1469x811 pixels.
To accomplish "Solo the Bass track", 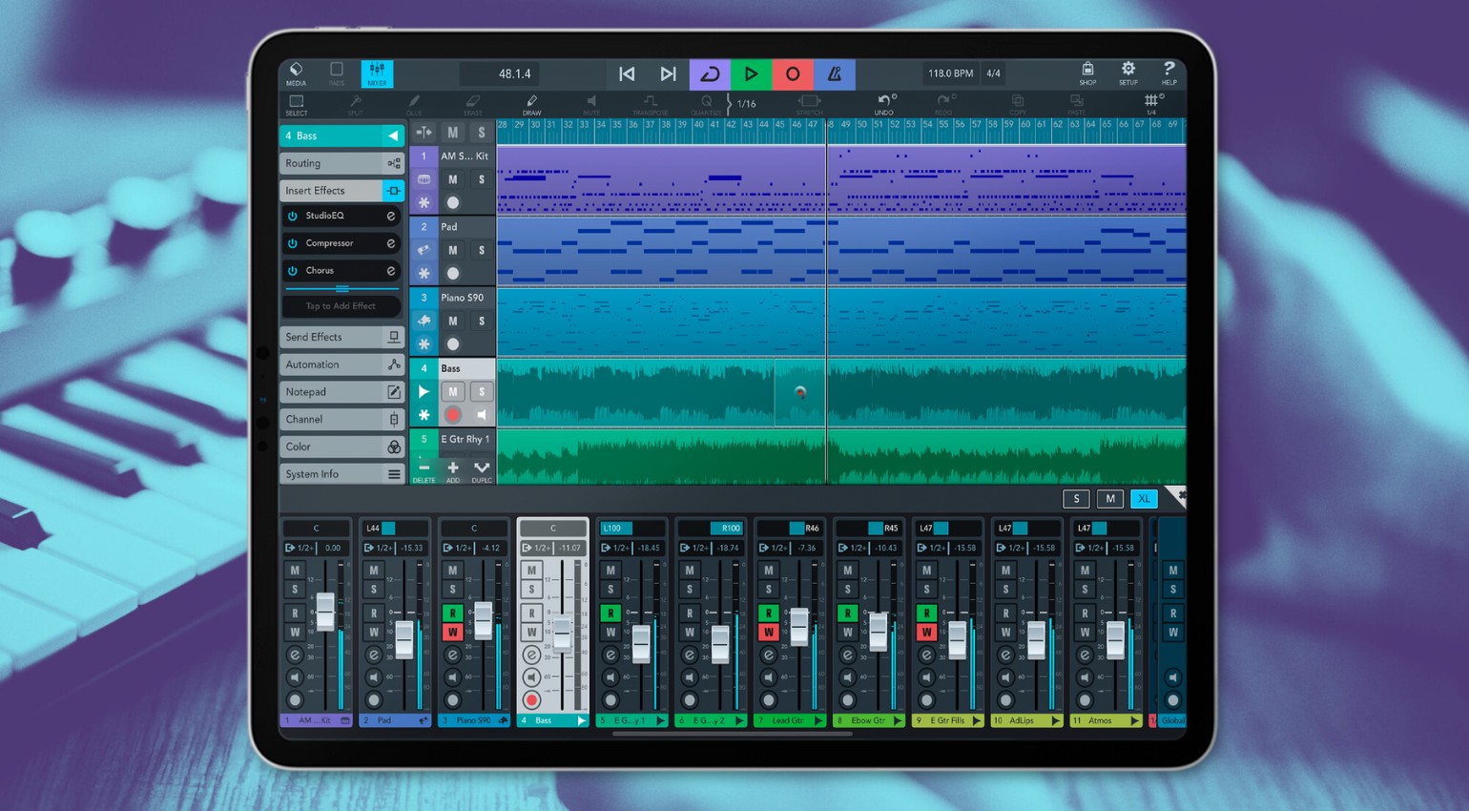I will [482, 392].
